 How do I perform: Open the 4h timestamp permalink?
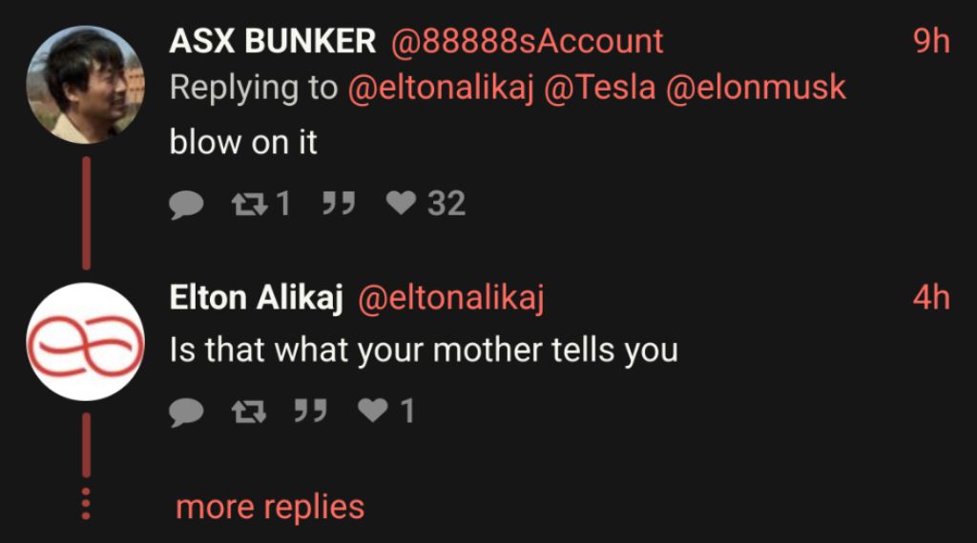pyautogui.click(x=931, y=298)
